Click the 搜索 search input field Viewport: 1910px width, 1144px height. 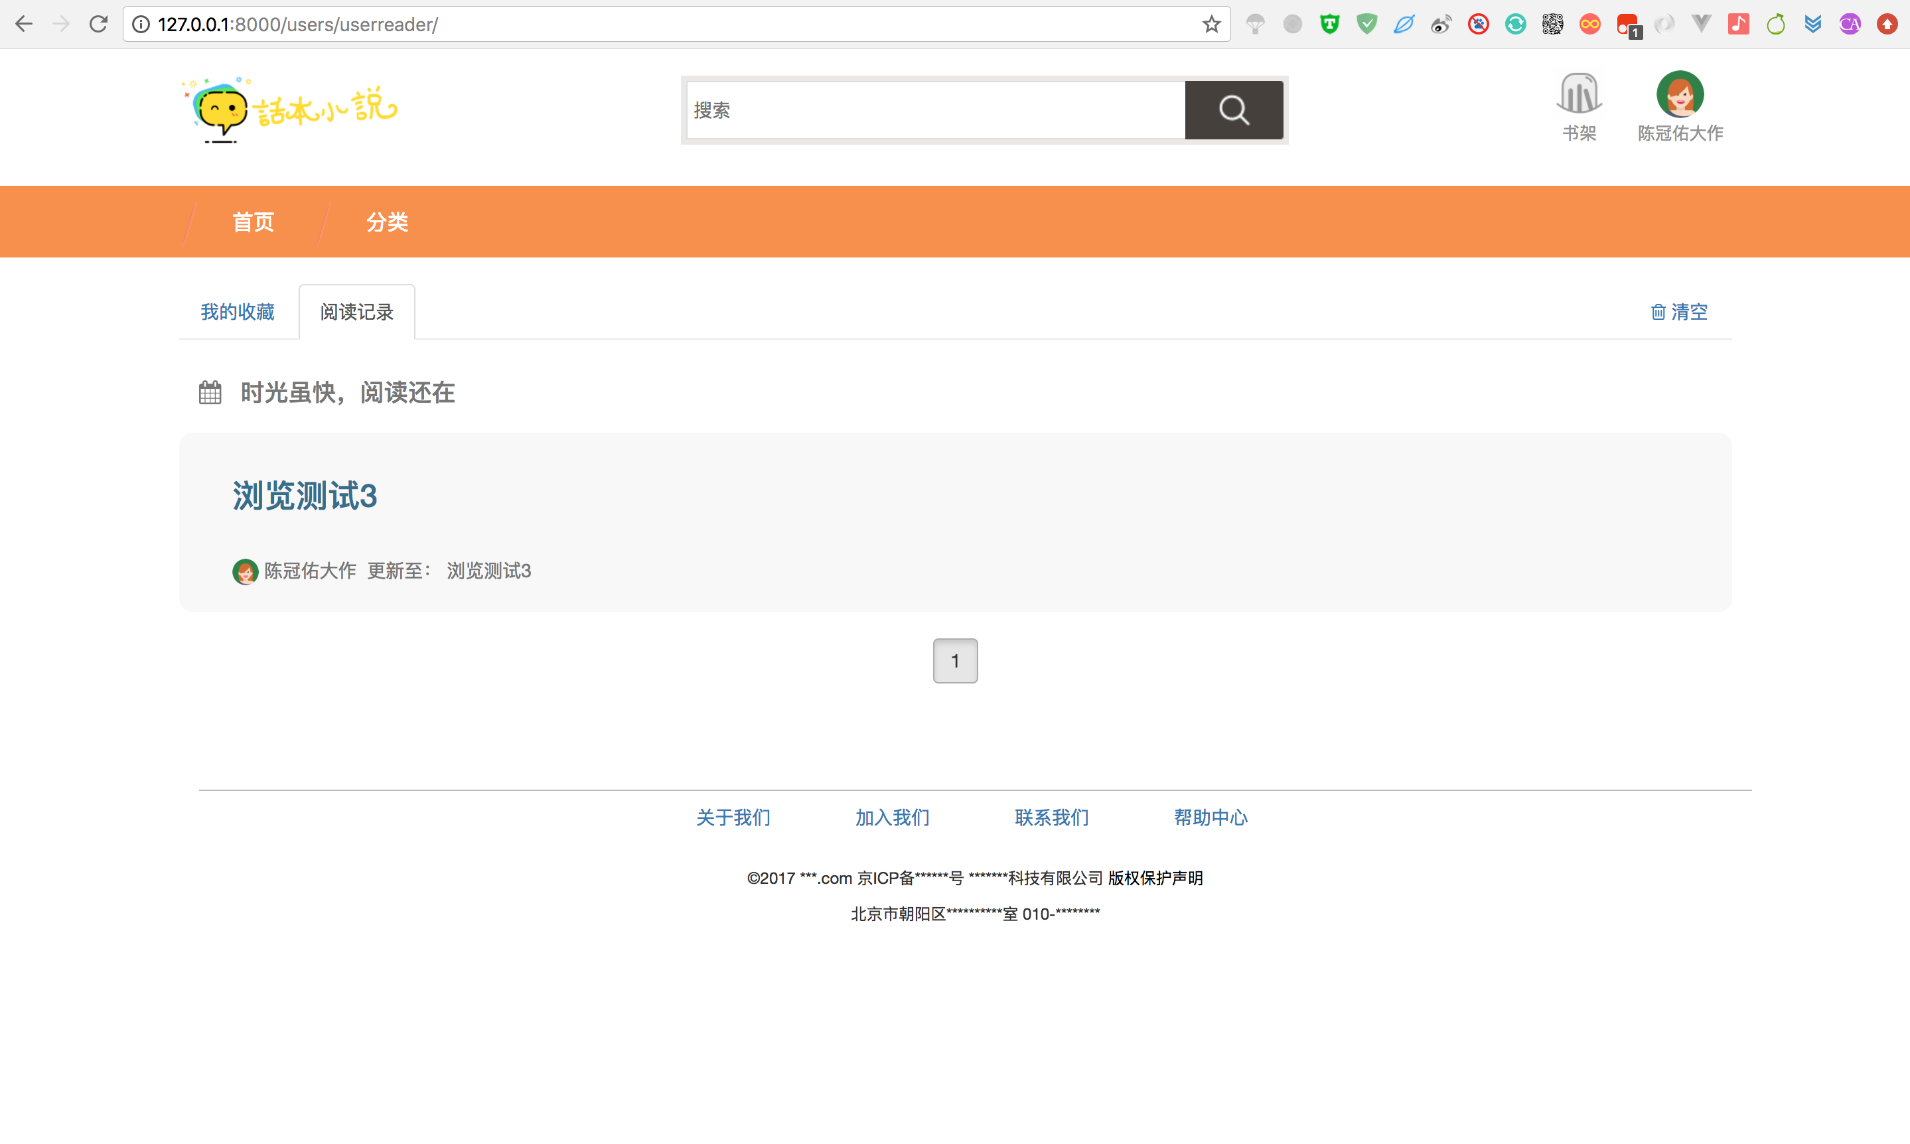[935, 110]
